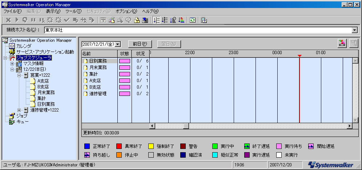Open the ツール(T) menu
This screenshot has height=170, width=362.
tap(73, 11)
